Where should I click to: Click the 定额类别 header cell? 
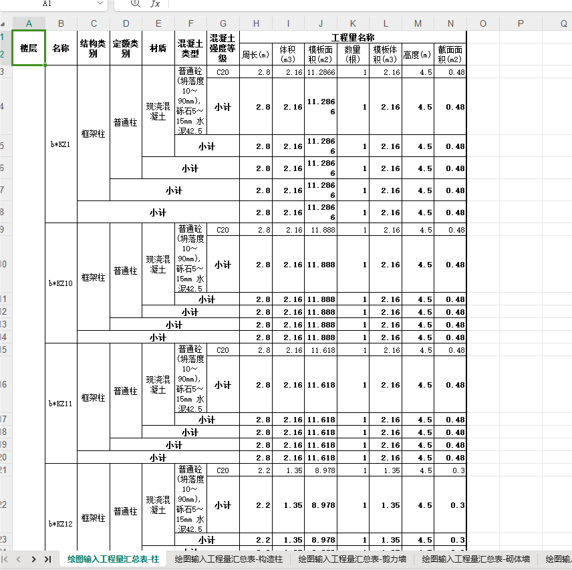tap(126, 48)
